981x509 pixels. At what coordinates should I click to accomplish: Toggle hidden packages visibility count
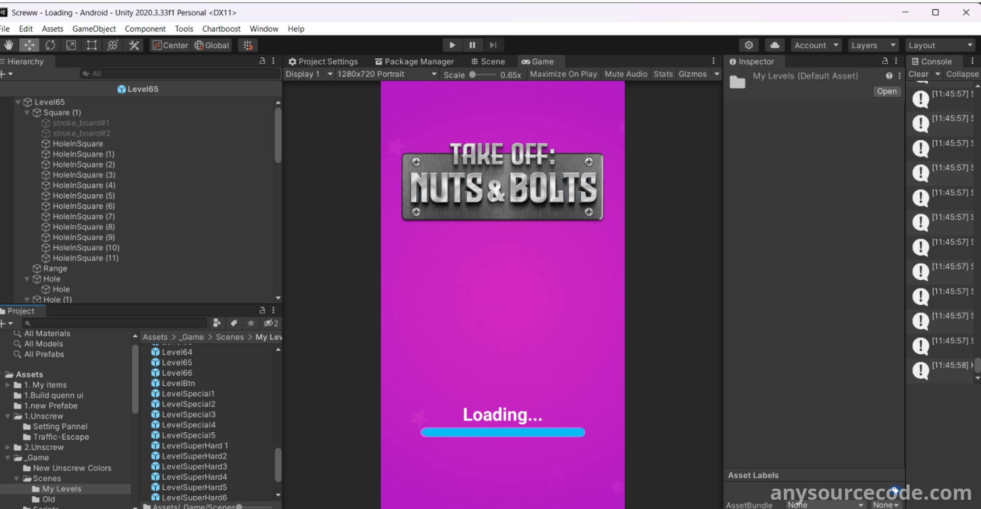271,323
